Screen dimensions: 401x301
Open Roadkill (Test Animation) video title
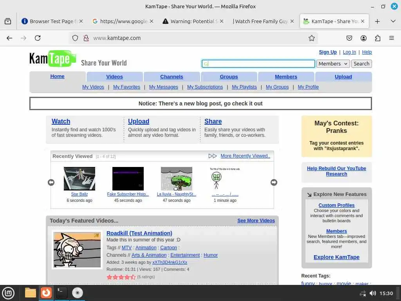139,233
